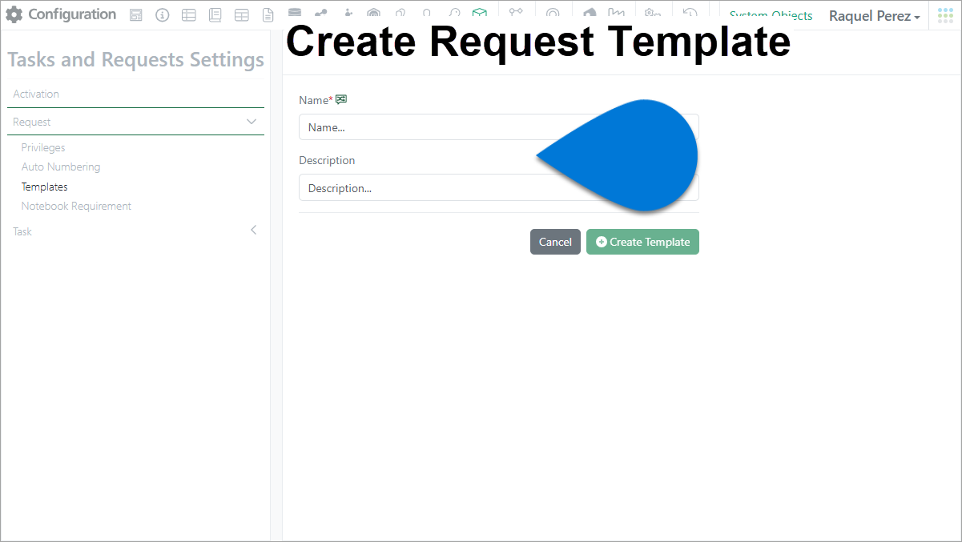This screenshot has height=542, width=962.
Task: Click the house icon in toolbar
Action: 590,12
